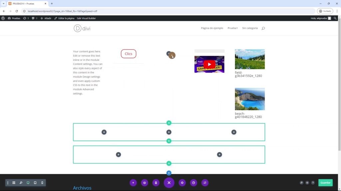The image size is (341, 191).
Task: Switch to wireframe view in builder toolbar
Action: [14, 183]
